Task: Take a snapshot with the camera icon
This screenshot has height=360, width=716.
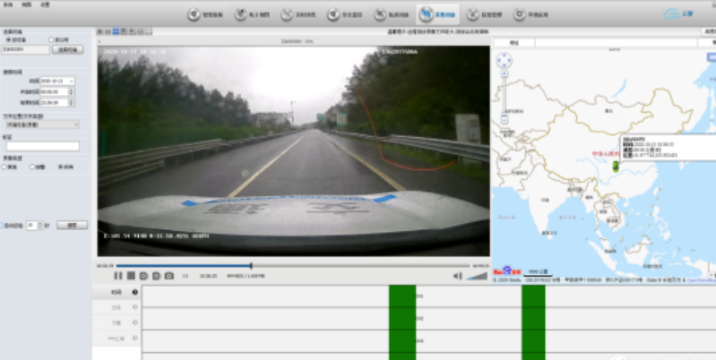Action: point(168,276)
